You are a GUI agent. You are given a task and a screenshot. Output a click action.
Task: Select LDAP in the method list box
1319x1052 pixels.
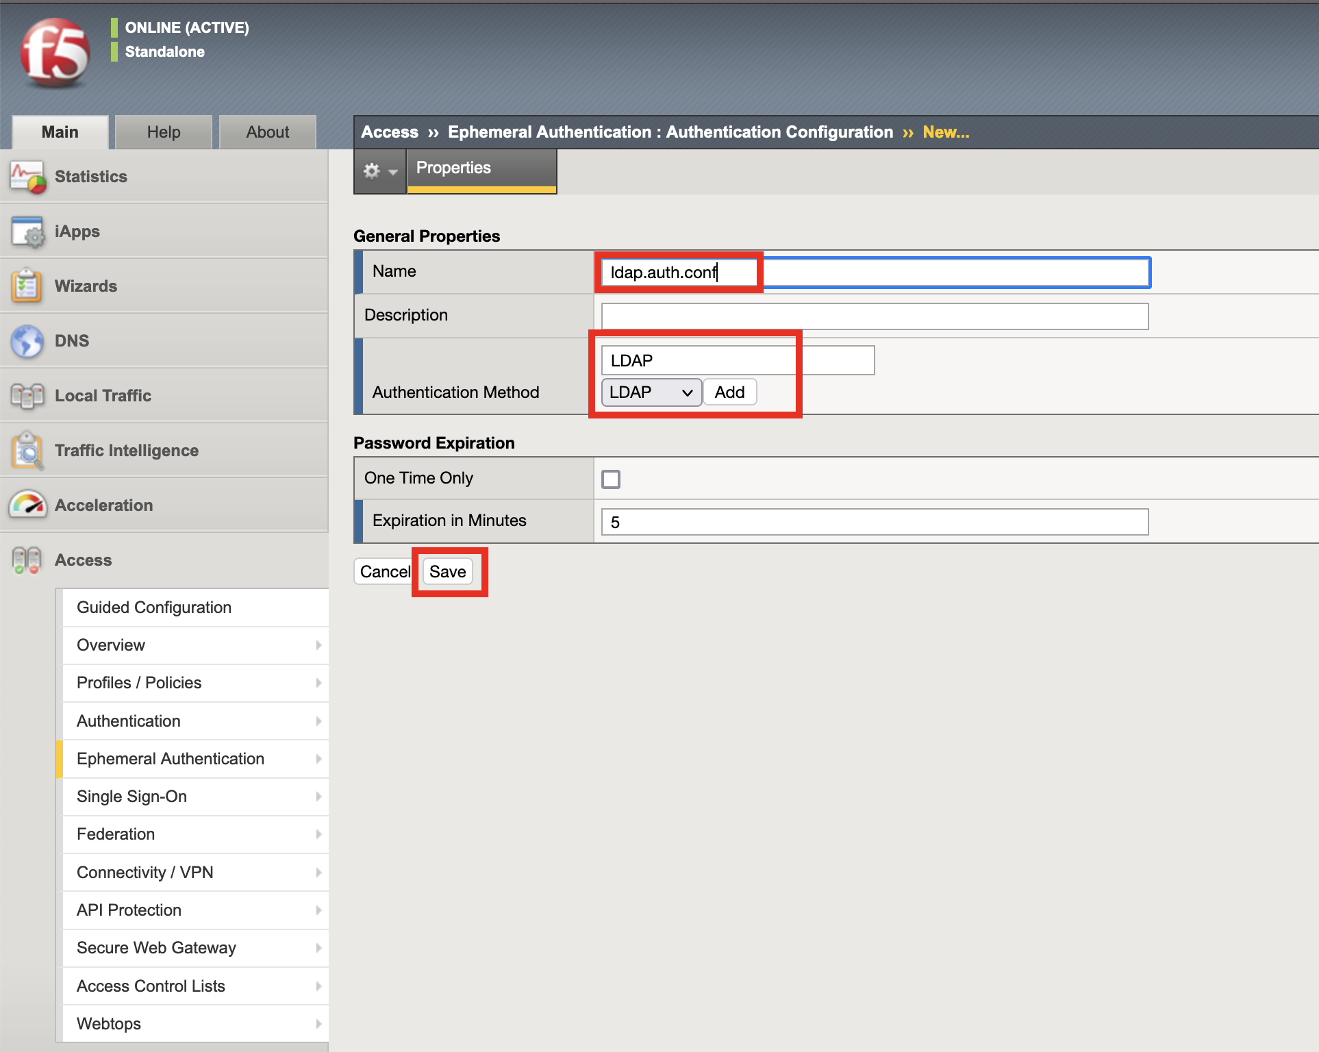738,360
